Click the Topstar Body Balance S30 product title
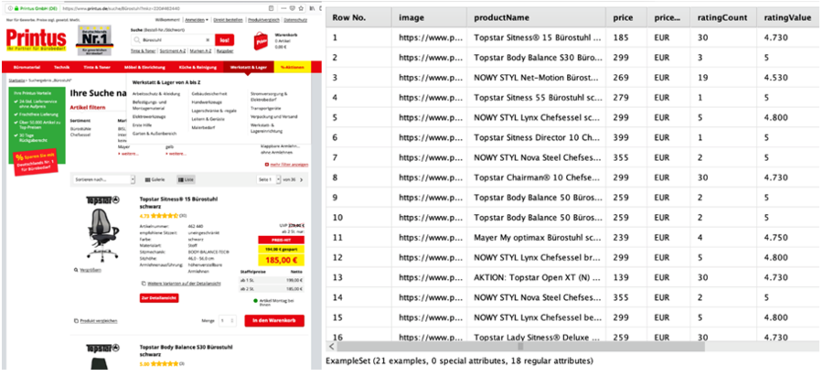Image resolution: width=823 pixels, height=376 pixels. (x=187, y=350)
